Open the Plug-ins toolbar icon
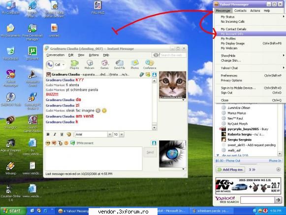The height and width of the screenshot is (215, 286). pos(74,65)
